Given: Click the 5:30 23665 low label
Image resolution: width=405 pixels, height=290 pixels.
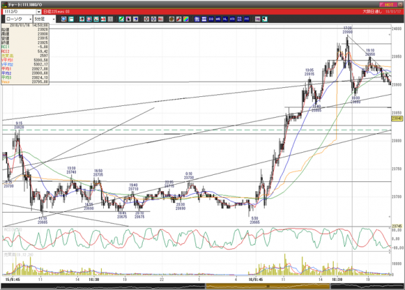Looking at the screenshot, I should click(x=254, y=220).
